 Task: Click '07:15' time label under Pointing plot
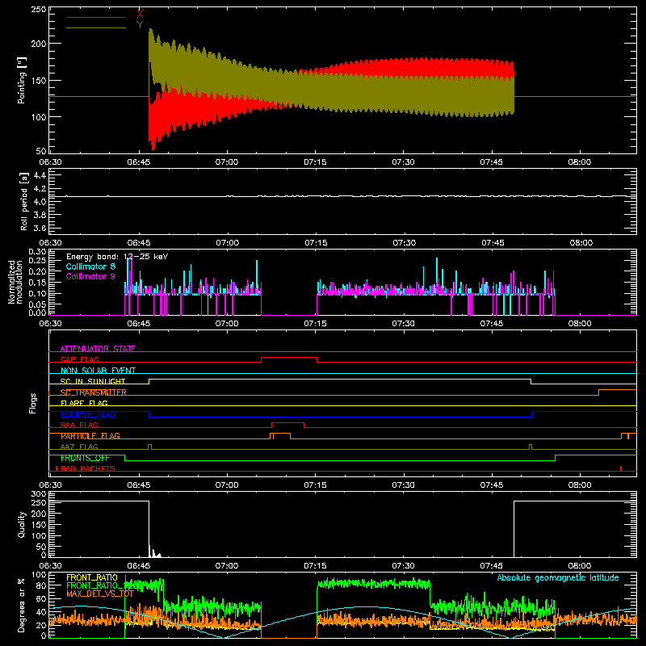click(x=315, y=162)
